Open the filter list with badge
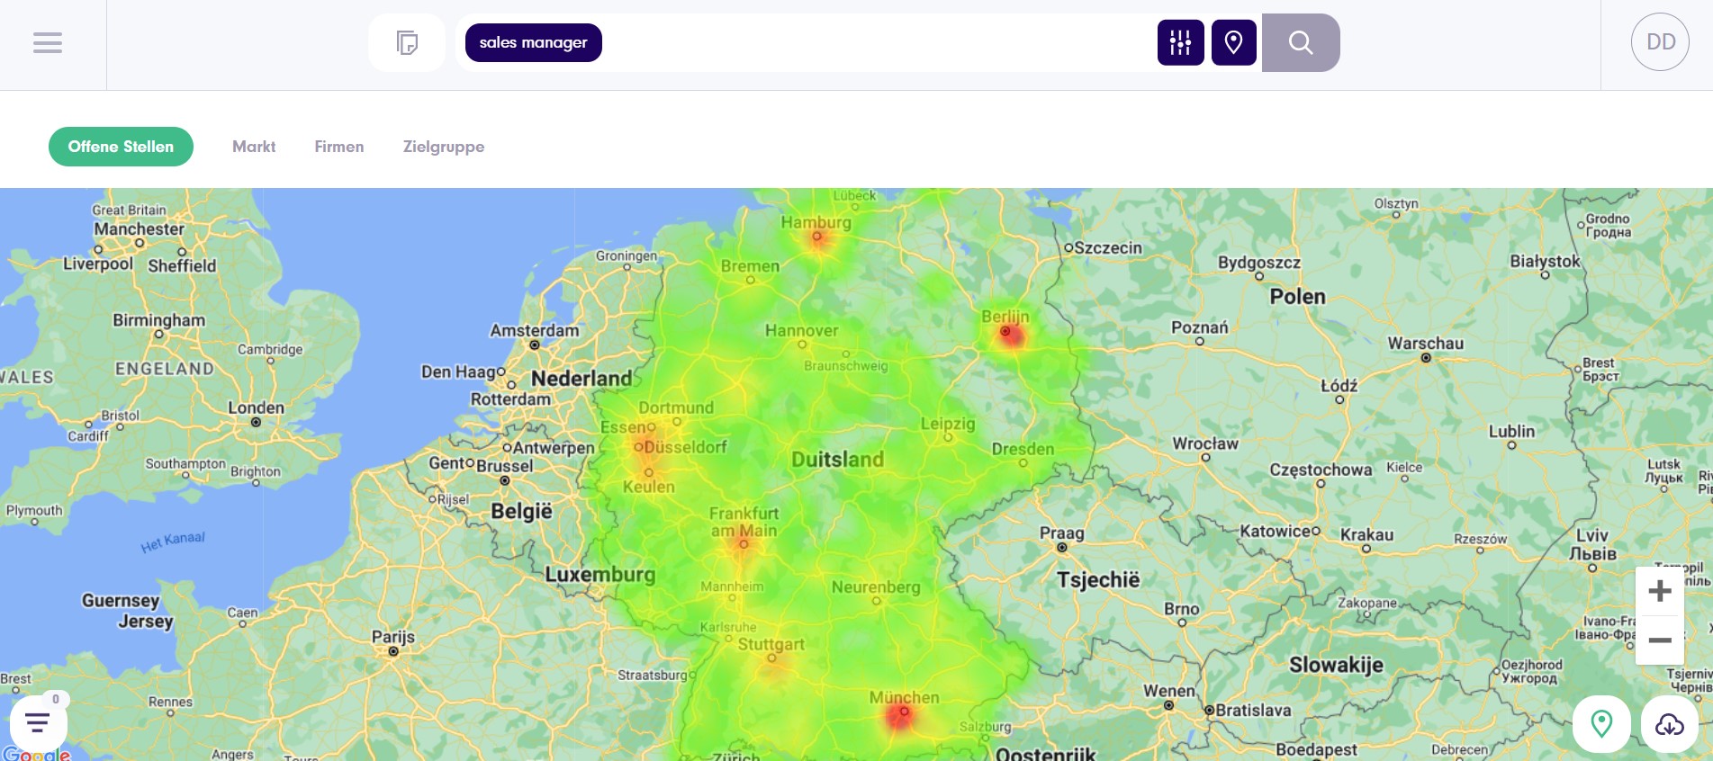This screenshot has height=761, width=1713. [x=38, y=722]
